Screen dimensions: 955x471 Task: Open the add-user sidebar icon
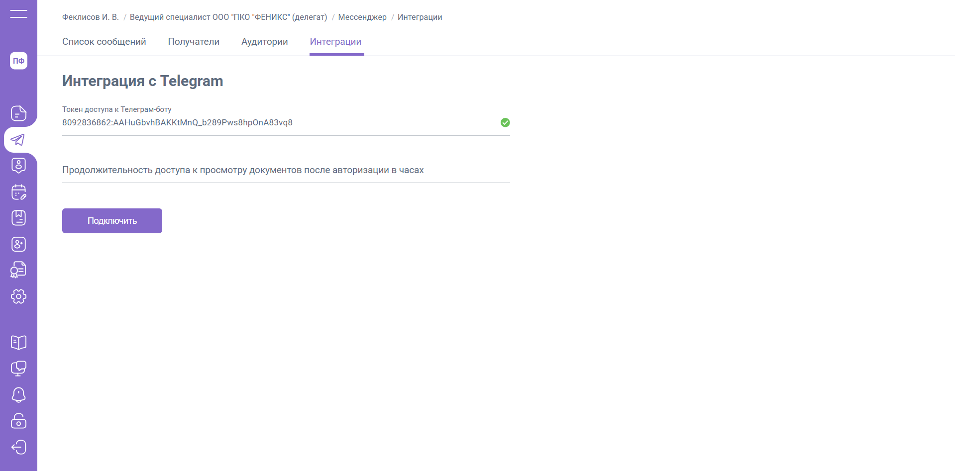18,244
